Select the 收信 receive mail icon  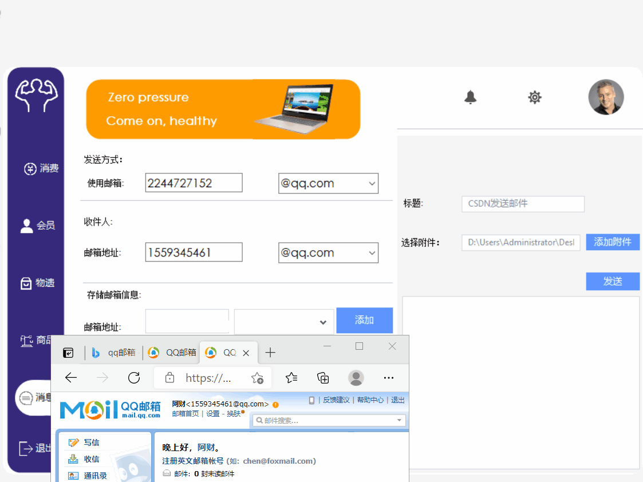[73, 458]
